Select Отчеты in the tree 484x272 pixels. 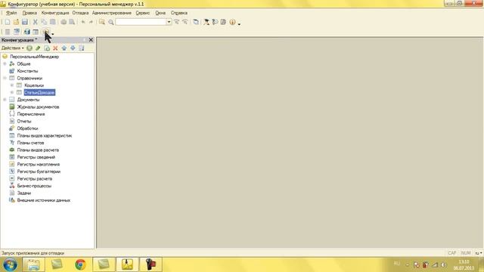coord(24,121)
